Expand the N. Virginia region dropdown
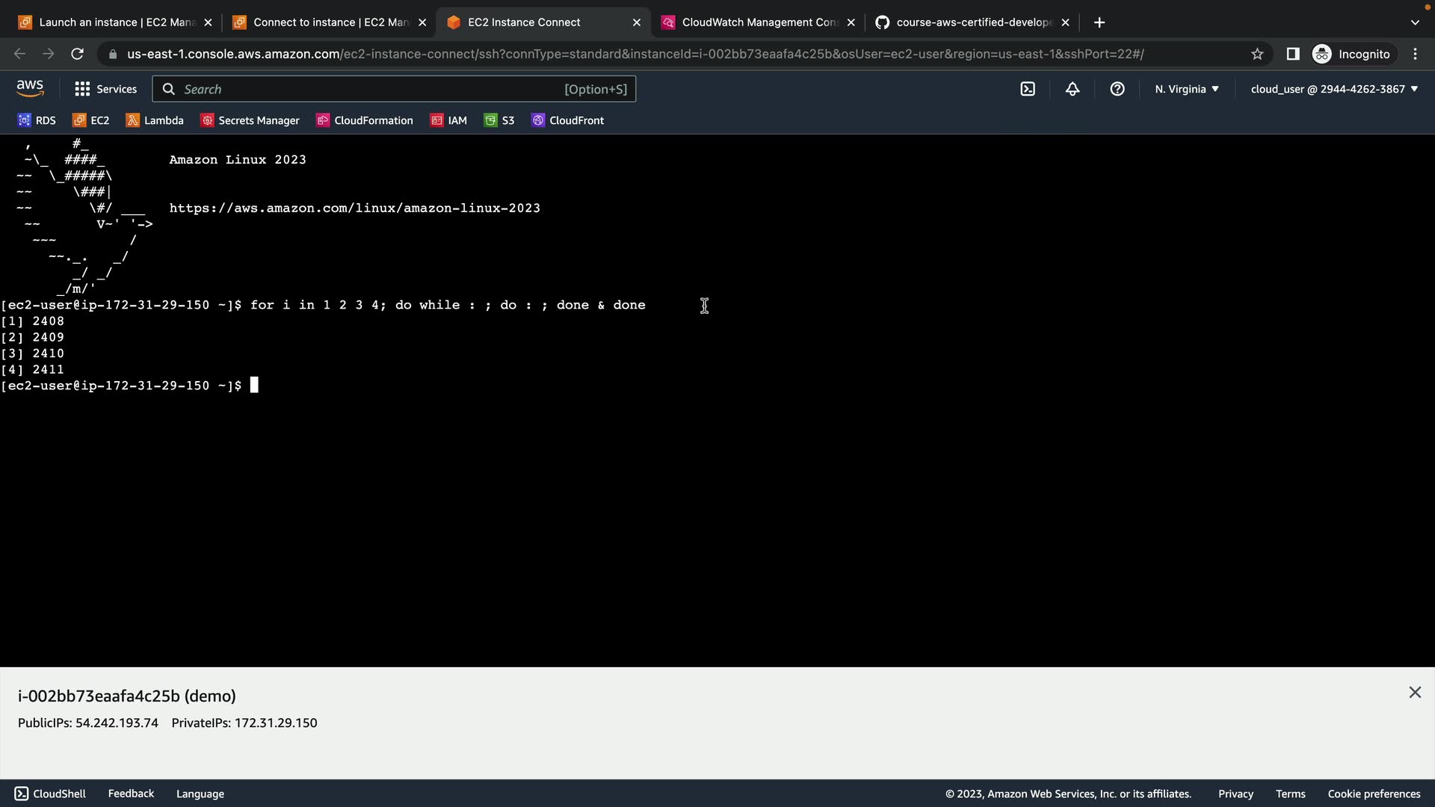 [x=1186, y=89]
